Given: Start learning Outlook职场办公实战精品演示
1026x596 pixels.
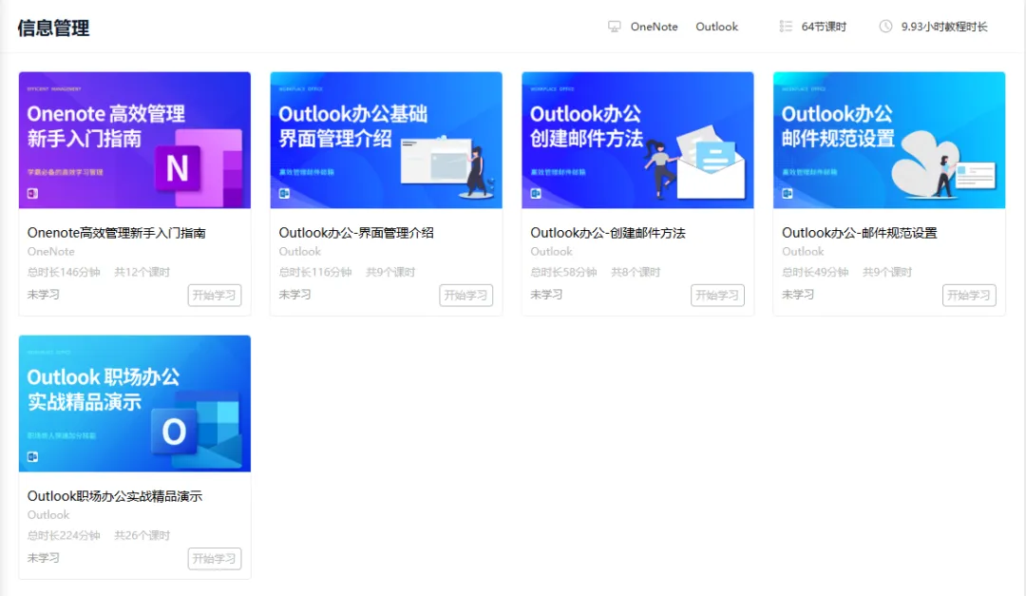Looking at the screenshot, I should pyautogui.click(x=215, y=559).
